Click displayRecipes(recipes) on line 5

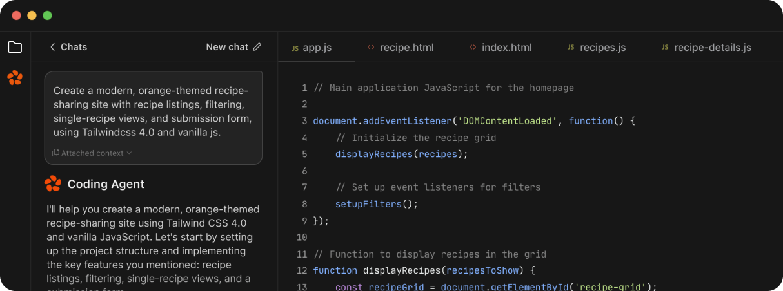click(401, 155)
